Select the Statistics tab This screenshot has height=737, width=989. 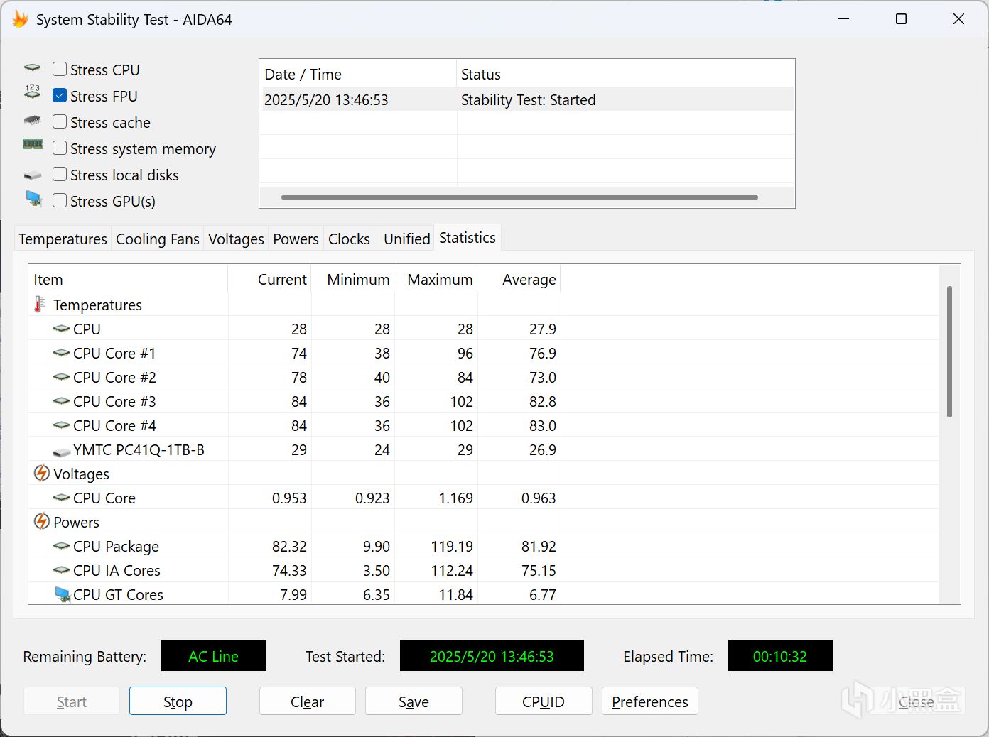point(467,238)
